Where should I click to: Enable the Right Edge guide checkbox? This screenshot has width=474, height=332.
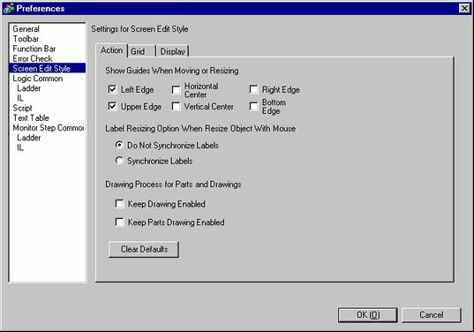tap(253, 89)
